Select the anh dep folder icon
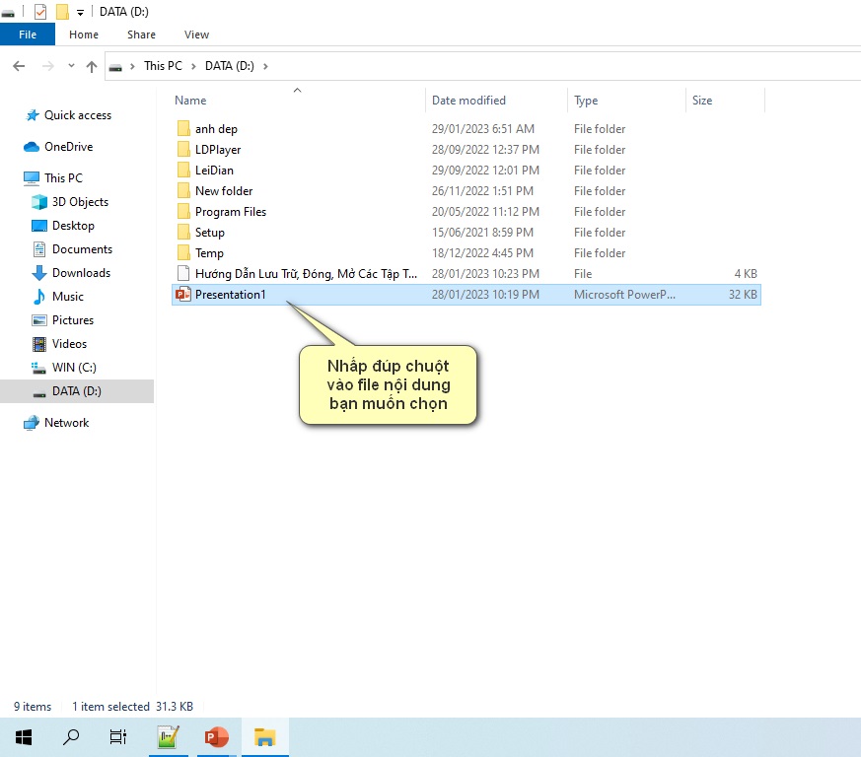861x757 pixels. coord(183,128)
